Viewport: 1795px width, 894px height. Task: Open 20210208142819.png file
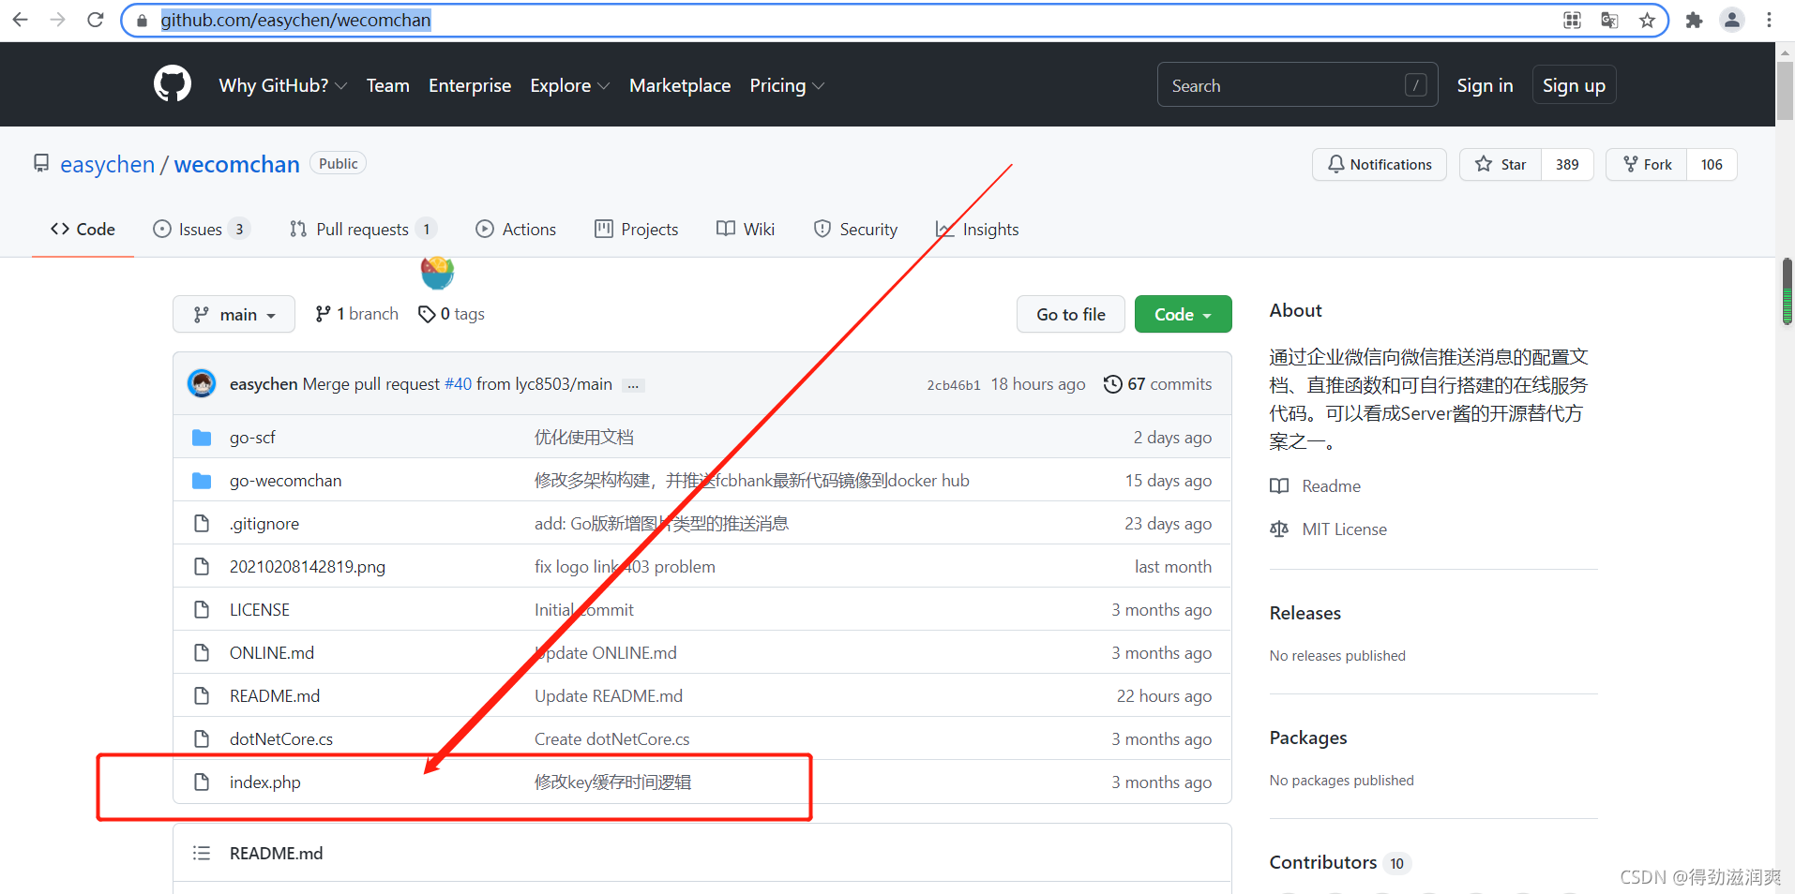pyautogui.click(x=308, y=567)
